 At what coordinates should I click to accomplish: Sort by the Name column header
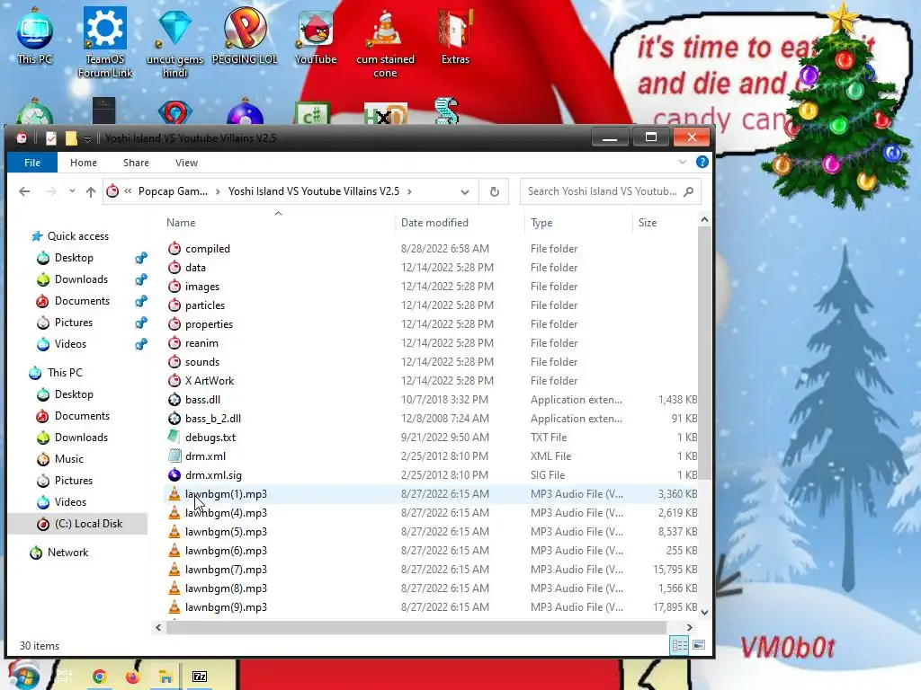(x=180, y=223)
